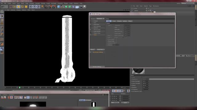Toggle the Y axis lock
Image resolution: width=197 pixels, height=110 pixels.
[x=34, y=7]
